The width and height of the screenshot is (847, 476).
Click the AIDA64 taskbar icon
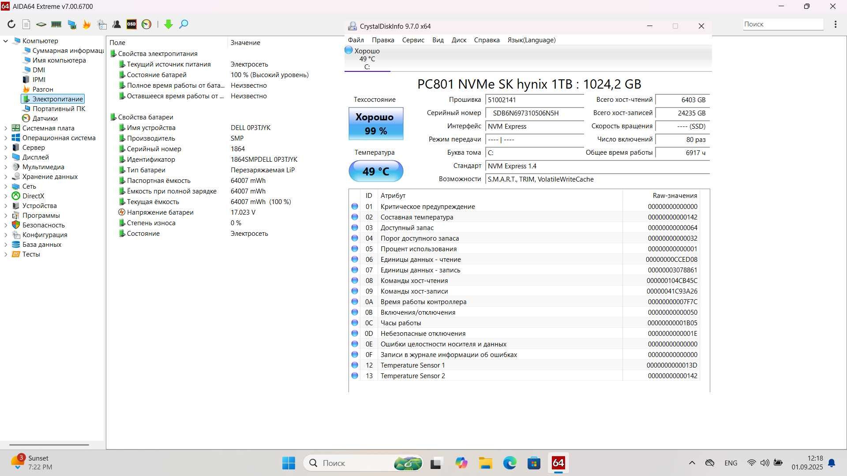tap(558, 463)
